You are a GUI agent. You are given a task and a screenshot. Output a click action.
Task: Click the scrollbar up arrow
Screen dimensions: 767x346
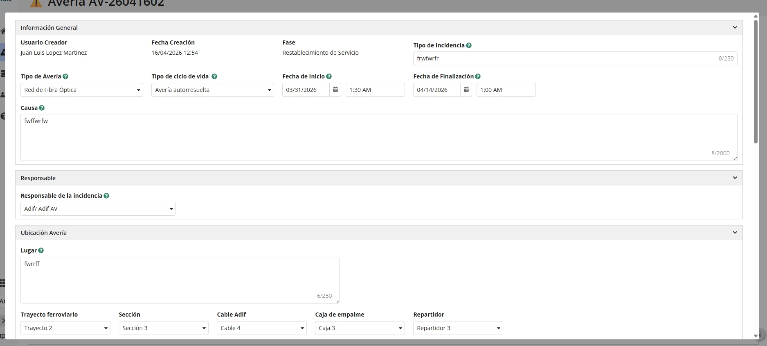coord(756,16)
